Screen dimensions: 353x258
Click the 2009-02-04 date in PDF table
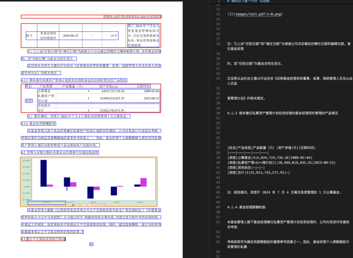152,91
